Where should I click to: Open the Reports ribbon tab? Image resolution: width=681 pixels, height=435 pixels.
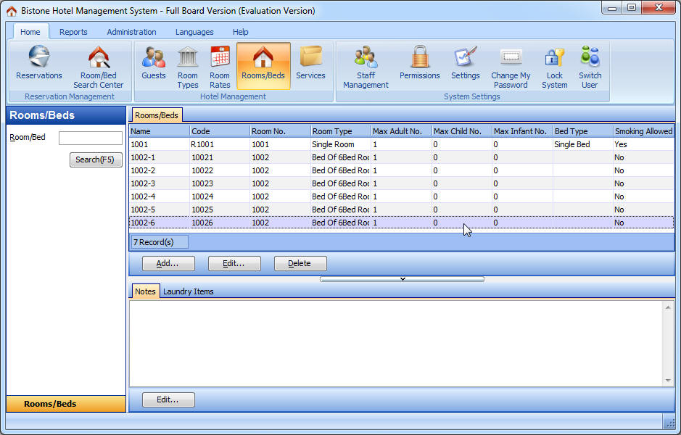73,32
